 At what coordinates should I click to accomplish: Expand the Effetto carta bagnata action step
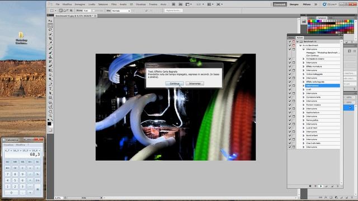coord(304,82)
